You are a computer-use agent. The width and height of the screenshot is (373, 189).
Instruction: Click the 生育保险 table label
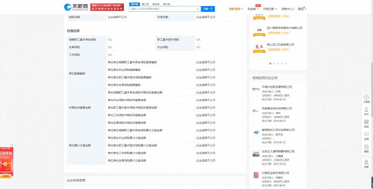point(74,47)
